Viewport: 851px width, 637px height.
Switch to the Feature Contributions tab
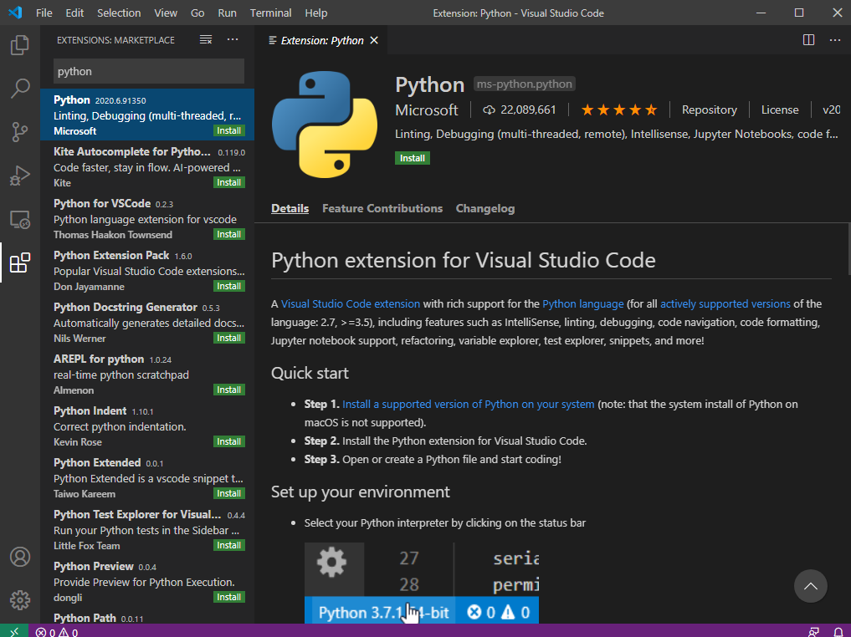tap(382, 208)
